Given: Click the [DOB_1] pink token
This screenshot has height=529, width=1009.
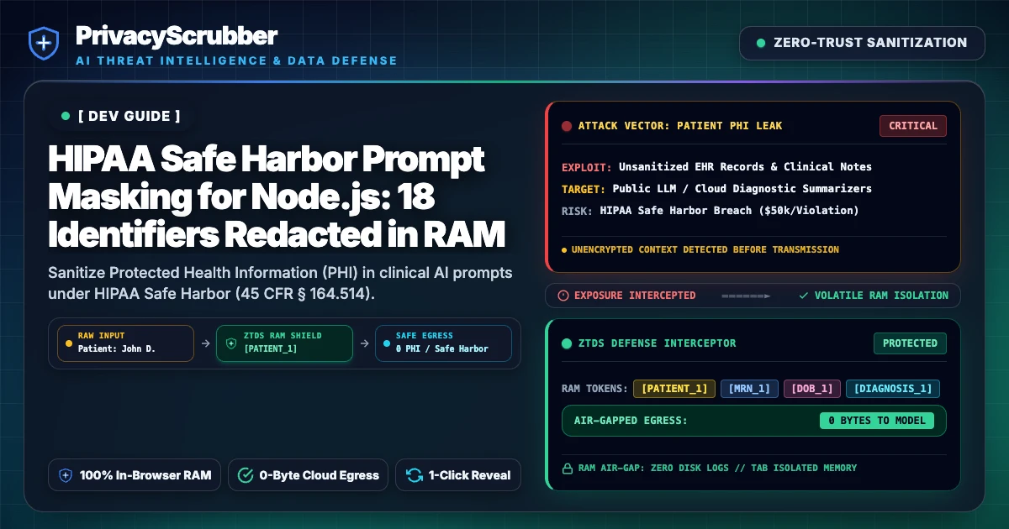Looking at the screenshot, I should (x=812, y=389).
